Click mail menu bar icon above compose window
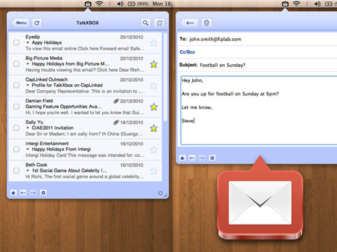 point(285,4)
